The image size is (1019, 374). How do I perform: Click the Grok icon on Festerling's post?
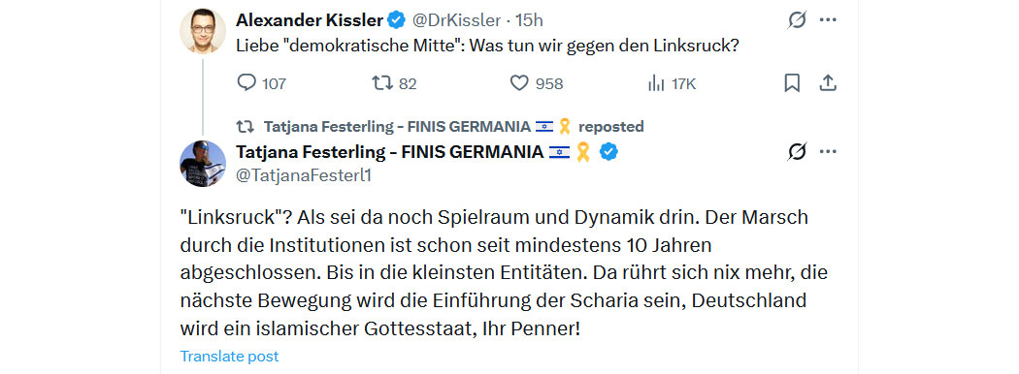click(x=797, y=152)
